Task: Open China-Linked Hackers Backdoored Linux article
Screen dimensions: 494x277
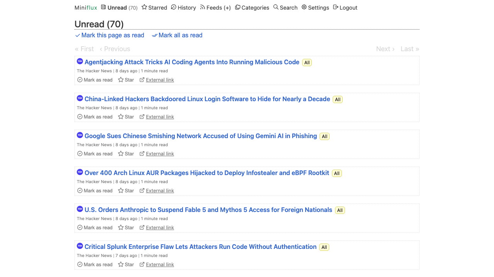Action: (x=207, y=99)
